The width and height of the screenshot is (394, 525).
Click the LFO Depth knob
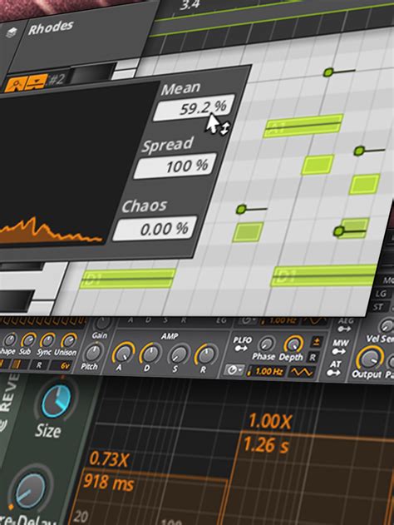pyautogui.click(x=293, y=344)
